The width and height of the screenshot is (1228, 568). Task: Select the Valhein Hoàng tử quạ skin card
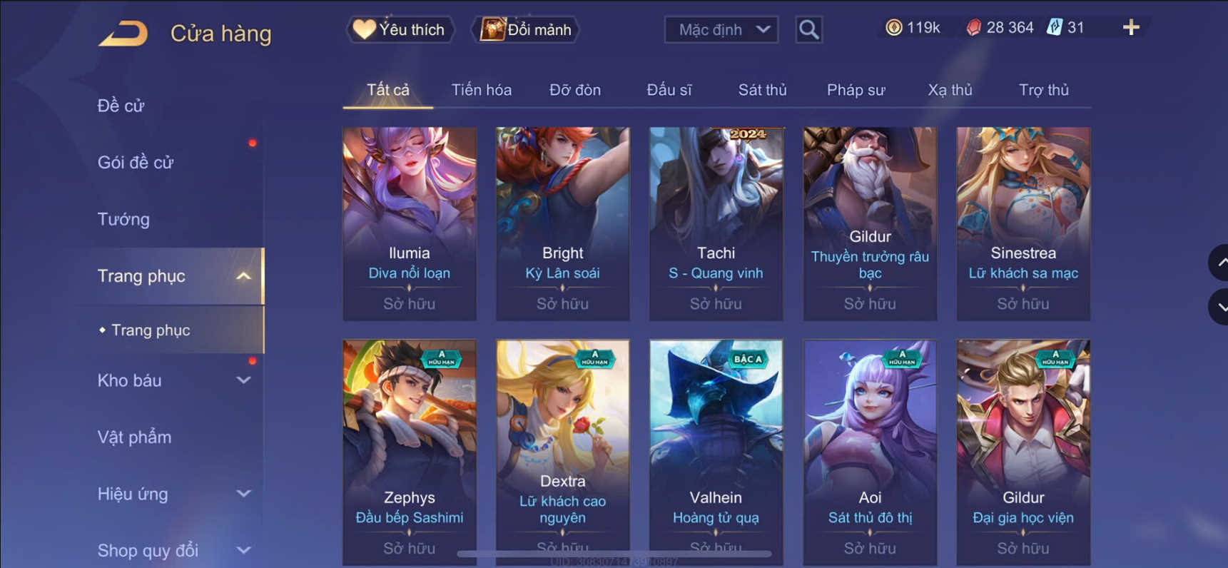(x=716, y=452)
